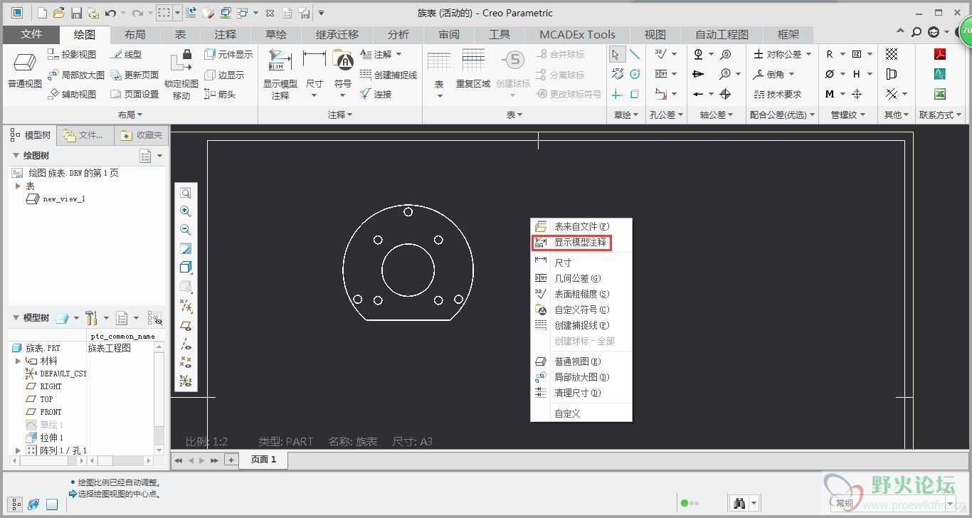Click the Zoom In magnifier in graphics toolbar
The image size is (972, 518).
186,211
